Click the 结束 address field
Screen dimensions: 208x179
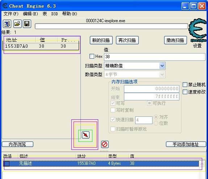click(x=151, y=96)
